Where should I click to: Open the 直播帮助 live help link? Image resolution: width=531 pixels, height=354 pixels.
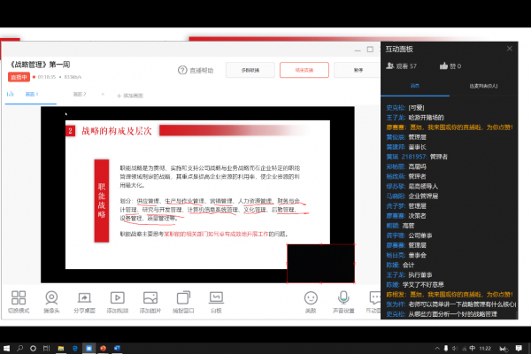[x=195, y=69]
